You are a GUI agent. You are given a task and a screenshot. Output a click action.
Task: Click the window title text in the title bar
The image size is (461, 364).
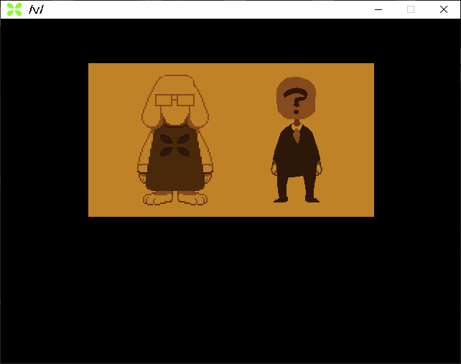pos(36,10)
